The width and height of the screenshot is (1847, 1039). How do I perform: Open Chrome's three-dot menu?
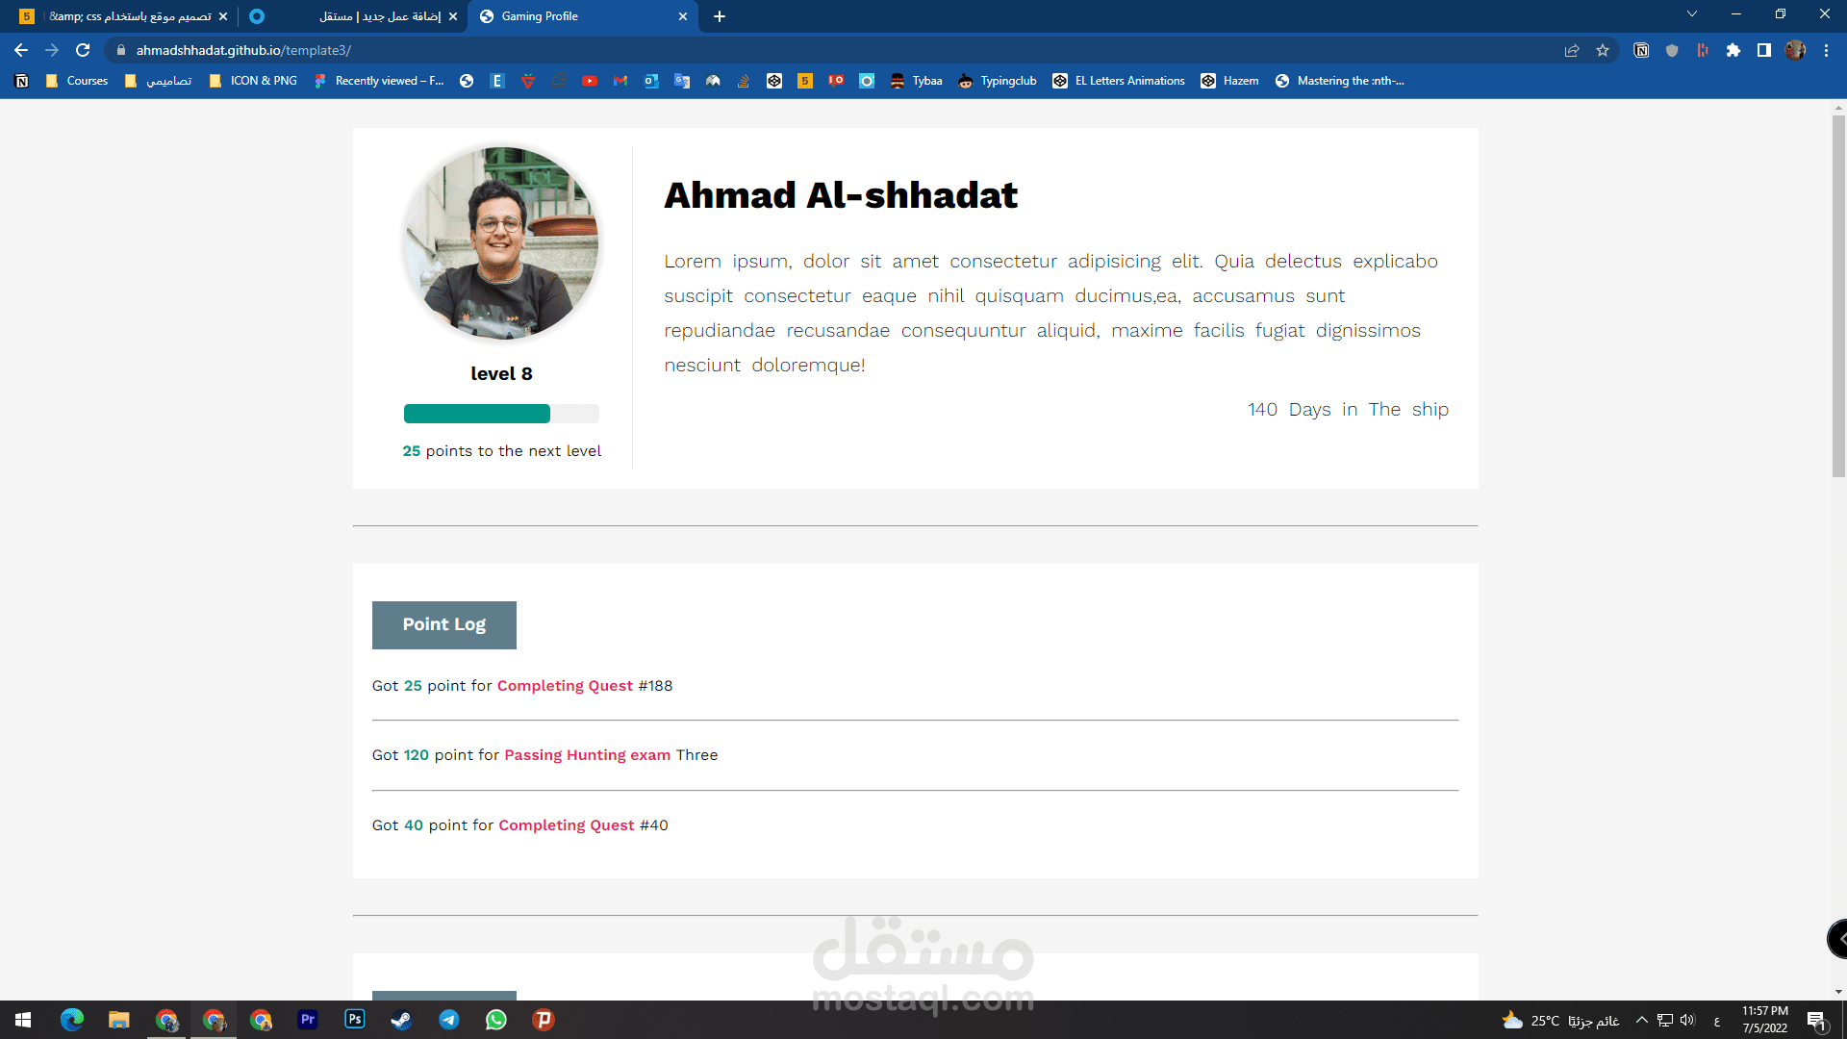pyautogui.click(x=1827, y=50)
